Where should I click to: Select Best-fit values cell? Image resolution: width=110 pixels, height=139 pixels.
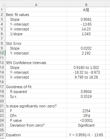[36, 14]
